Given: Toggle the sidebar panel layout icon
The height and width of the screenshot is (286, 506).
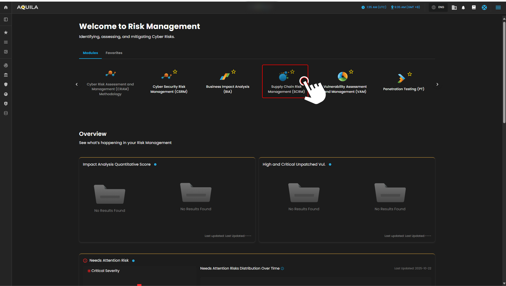Looking at the screenshot, I should tap(6, 20).
